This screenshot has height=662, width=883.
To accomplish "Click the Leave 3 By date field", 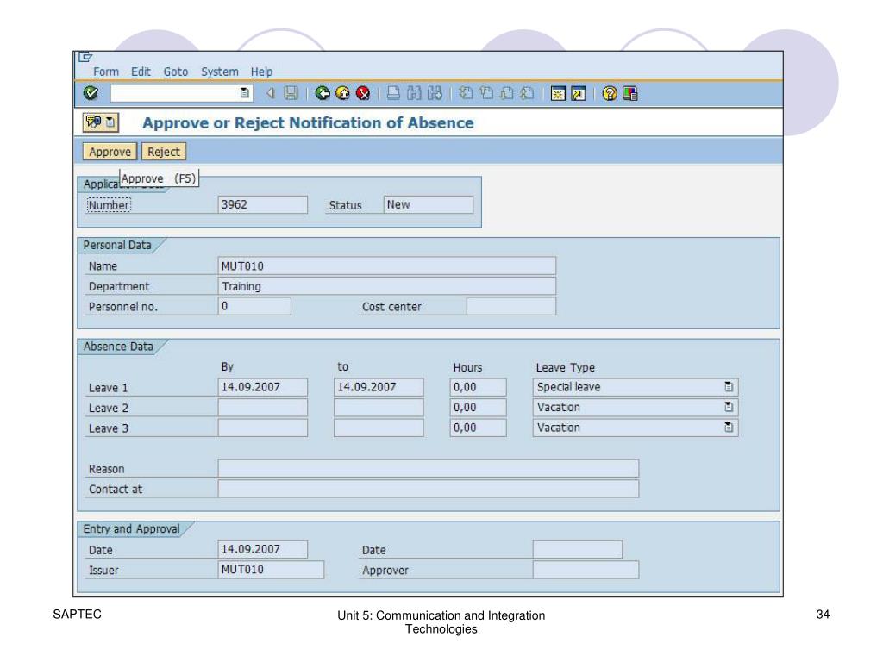I will tap(262, 428).
